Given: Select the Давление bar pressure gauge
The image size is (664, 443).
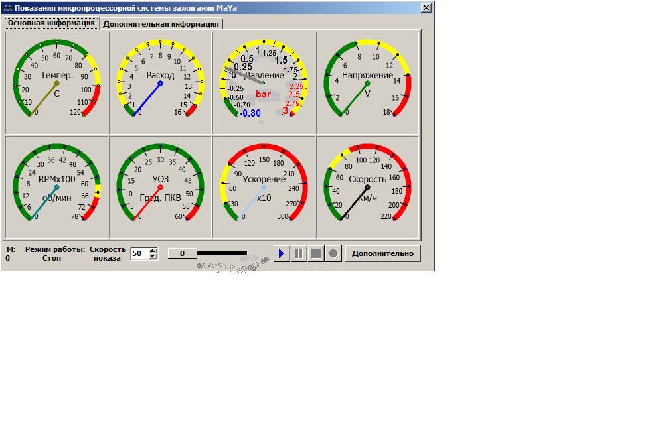Looking at the screenshot, I should coord(264,82).
